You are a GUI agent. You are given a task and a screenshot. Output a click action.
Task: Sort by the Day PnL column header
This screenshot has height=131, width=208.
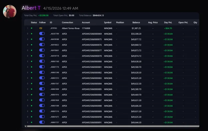pos(168,23)
